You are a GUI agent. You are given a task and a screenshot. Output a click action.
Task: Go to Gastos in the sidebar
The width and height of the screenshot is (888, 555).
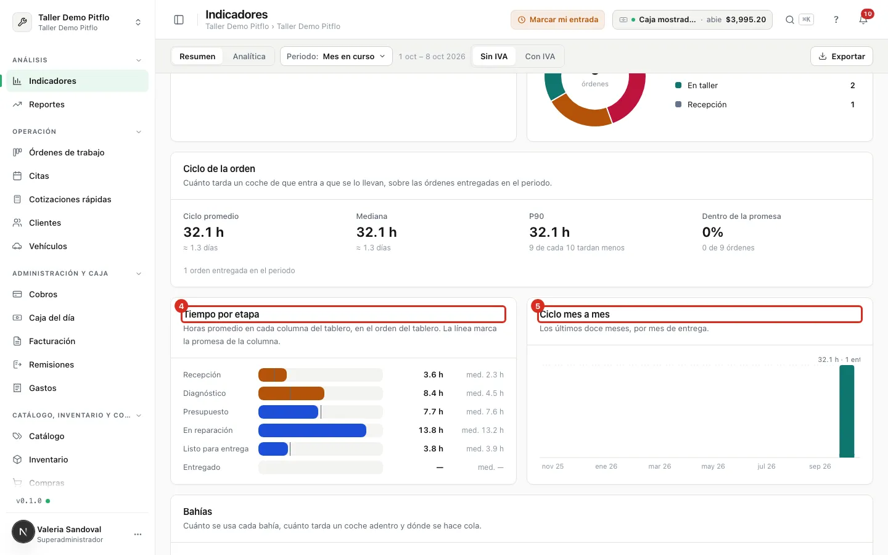pos(77,388)
